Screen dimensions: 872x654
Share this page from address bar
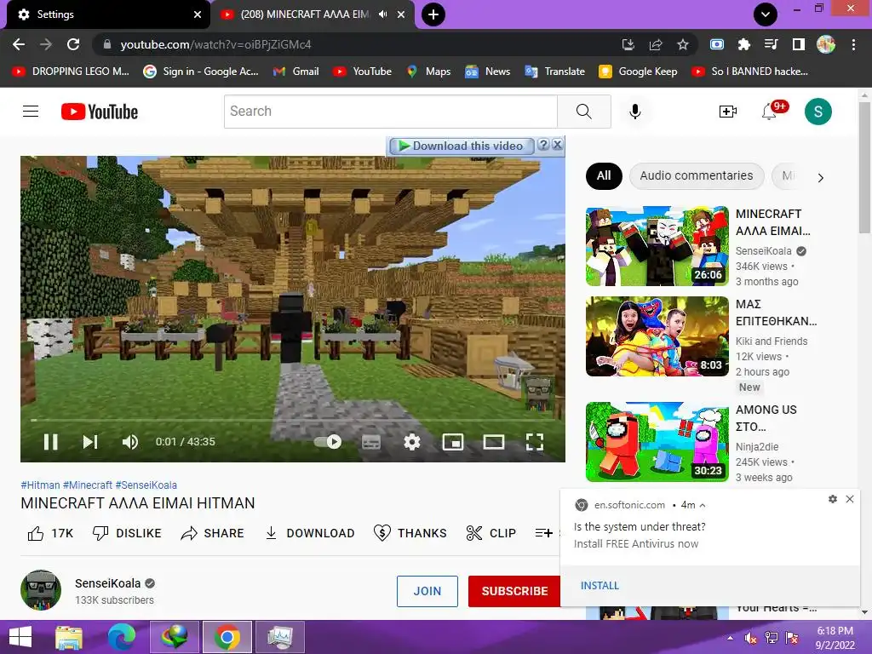pyautogui.click(x=656, y=44)
